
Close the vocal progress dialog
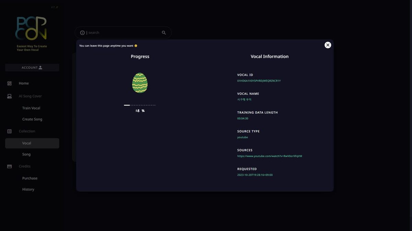point(328,45)
